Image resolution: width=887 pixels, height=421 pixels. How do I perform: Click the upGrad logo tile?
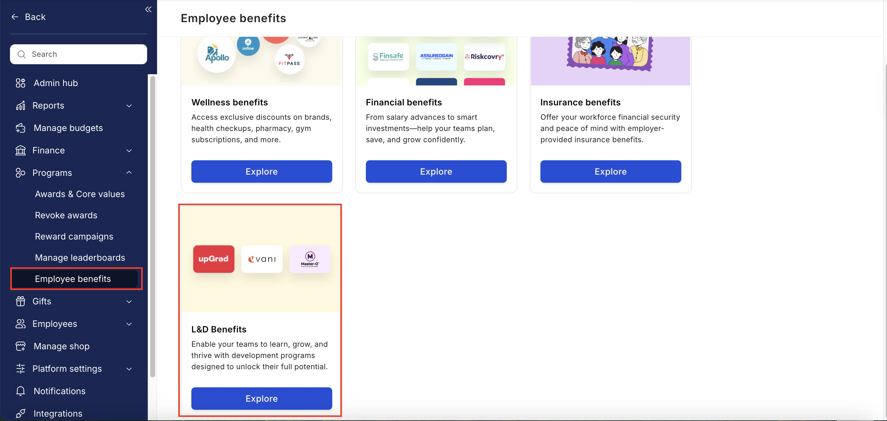(x=214, y=259)
